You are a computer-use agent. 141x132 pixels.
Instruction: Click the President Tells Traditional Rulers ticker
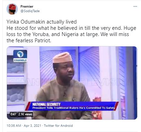coord(74,108)
